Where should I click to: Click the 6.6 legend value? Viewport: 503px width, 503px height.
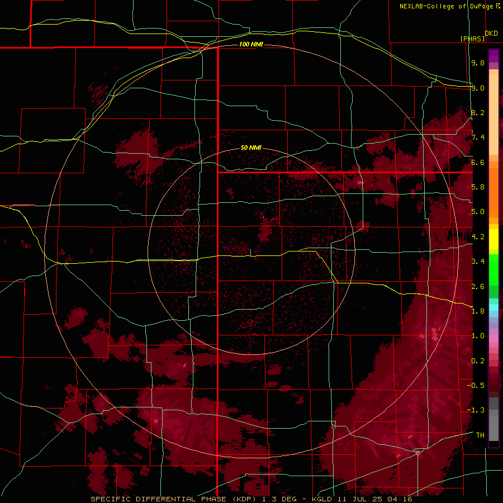pyautogui.click(x=478, y=162)
